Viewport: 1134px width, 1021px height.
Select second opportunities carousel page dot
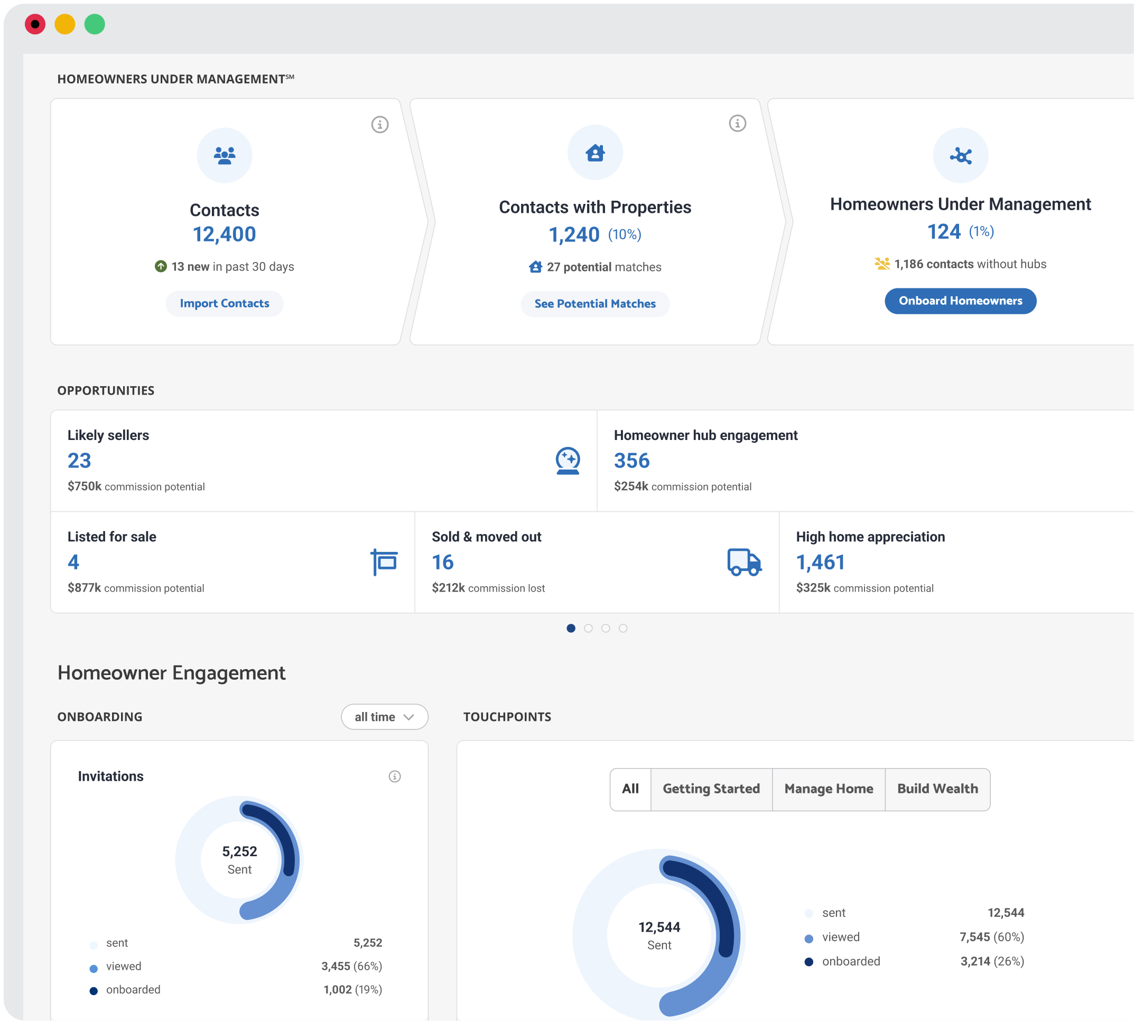point(588,629)
